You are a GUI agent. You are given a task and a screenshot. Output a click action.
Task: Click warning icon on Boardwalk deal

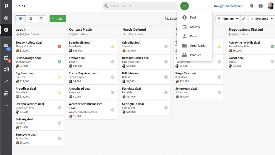[x=113, y=46]
